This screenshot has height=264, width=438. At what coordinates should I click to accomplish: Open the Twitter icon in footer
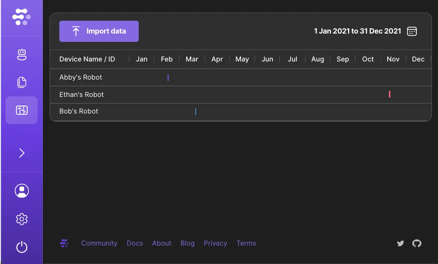coord(401,243)
